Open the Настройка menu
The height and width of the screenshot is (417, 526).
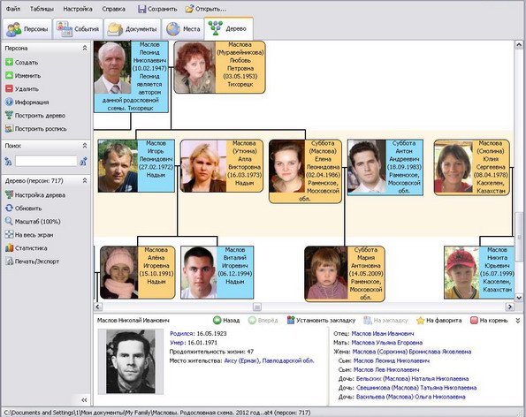[x=78, y=9]
